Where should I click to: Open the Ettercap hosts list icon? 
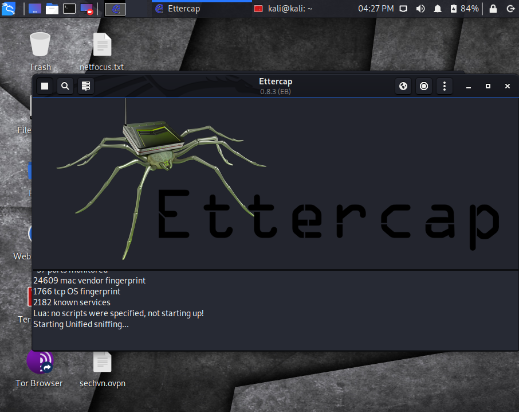(x=86, y=86)
